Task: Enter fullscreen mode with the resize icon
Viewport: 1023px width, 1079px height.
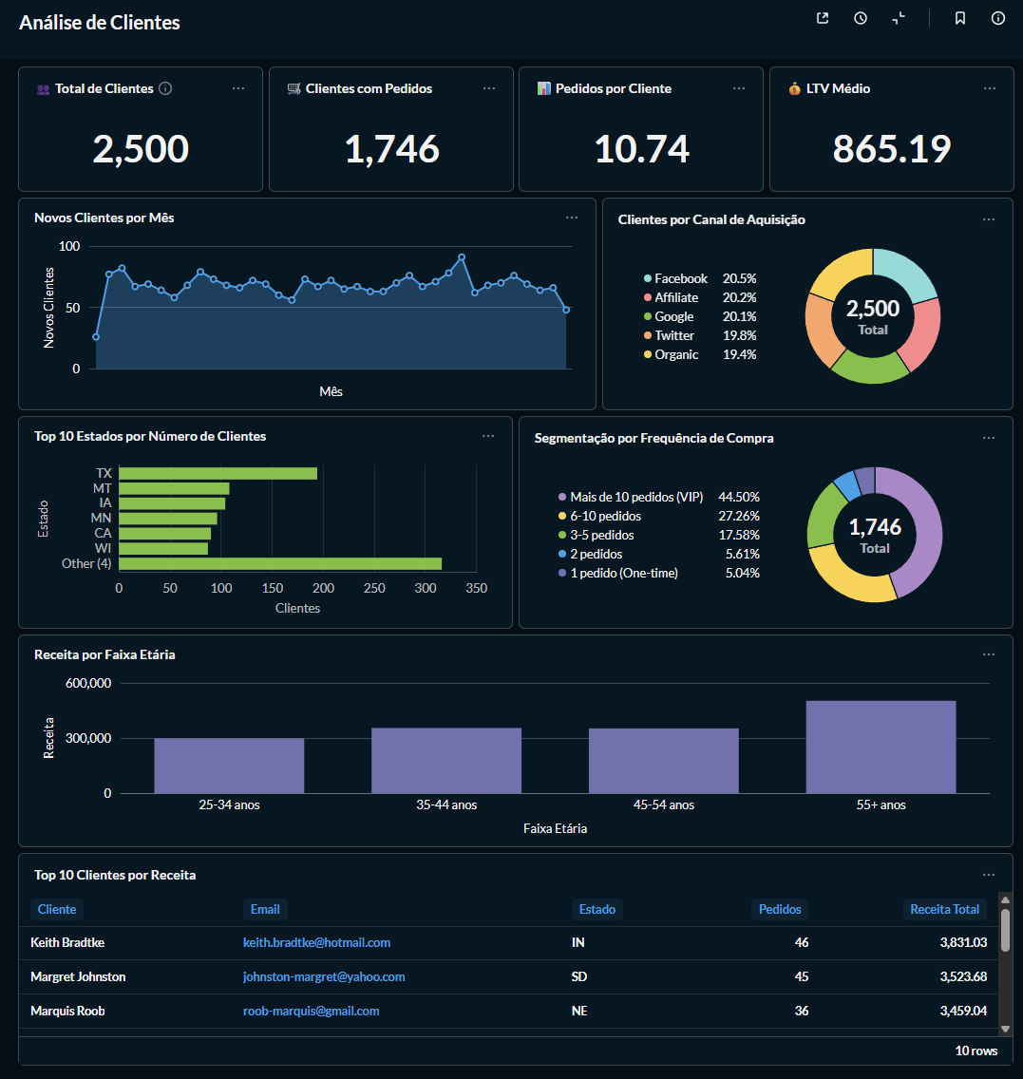Action: (x=898, y=17)
